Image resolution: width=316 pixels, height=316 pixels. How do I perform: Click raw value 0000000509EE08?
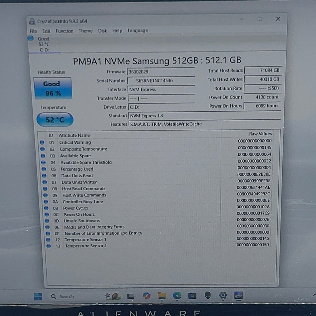[254, 181]
